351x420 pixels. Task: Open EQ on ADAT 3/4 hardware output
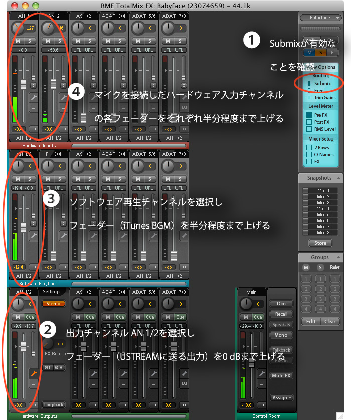point(124,383)
